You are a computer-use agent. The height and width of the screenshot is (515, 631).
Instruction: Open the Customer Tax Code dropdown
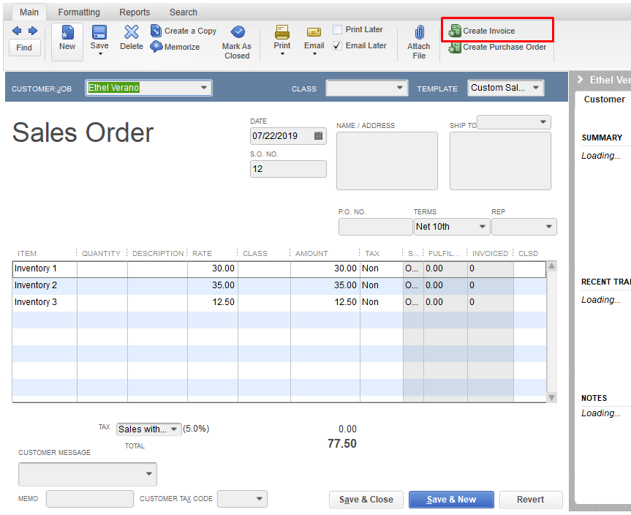[x=260, y=499]
